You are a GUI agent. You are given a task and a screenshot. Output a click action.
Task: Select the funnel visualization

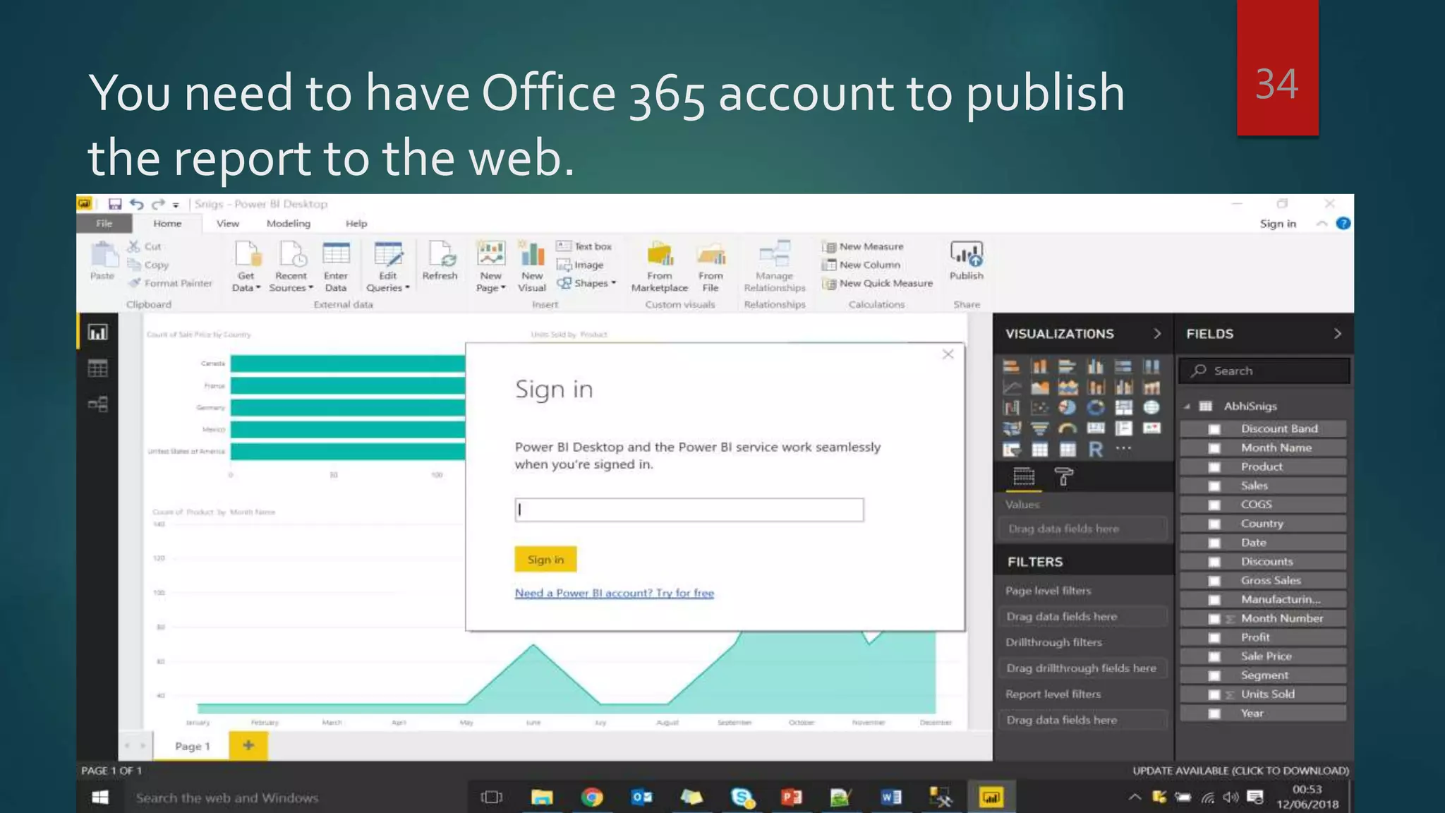[1039, 428]
